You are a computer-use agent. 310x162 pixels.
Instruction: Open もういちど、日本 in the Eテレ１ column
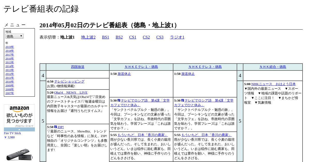143,135
